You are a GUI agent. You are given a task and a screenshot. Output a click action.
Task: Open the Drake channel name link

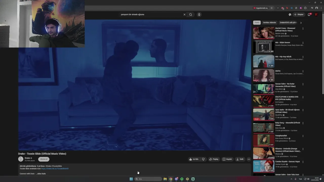pyautogui.click(x=27, y=158)
